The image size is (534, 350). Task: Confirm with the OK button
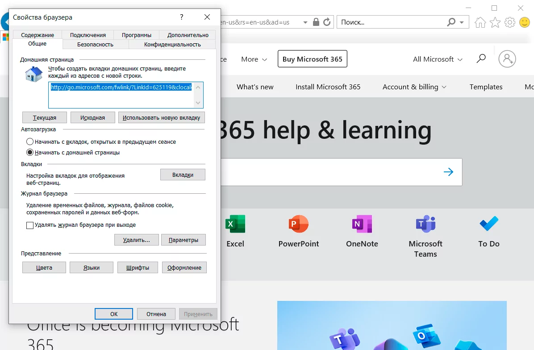tap(114, 314)
